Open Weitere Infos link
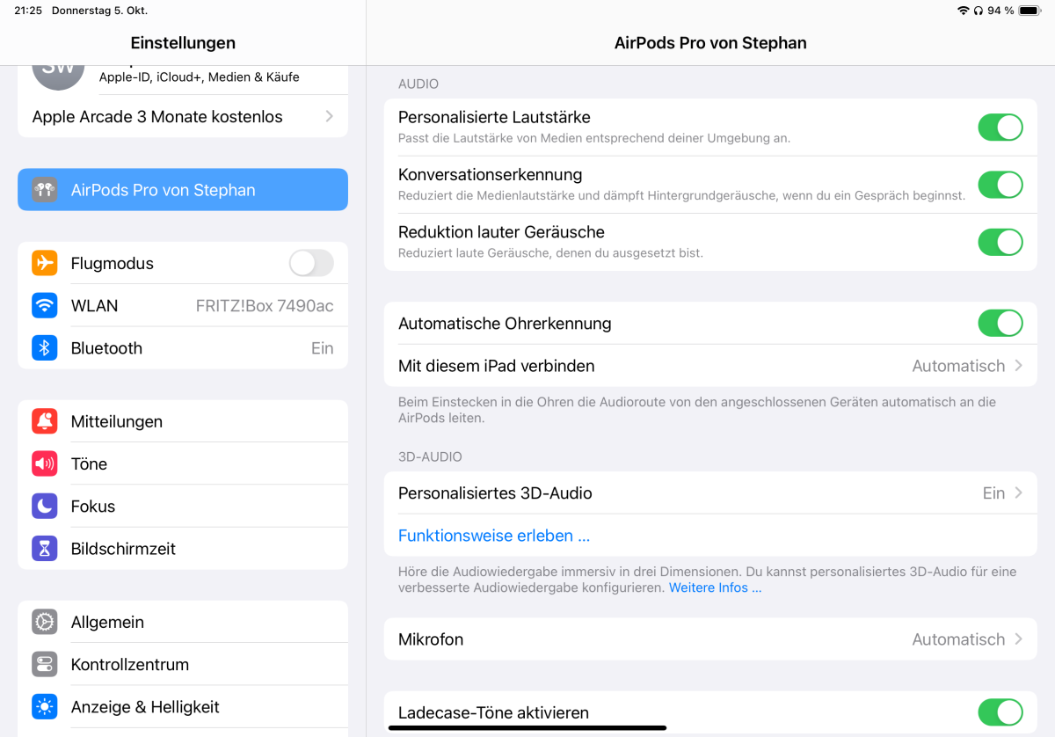 point(715,587)
